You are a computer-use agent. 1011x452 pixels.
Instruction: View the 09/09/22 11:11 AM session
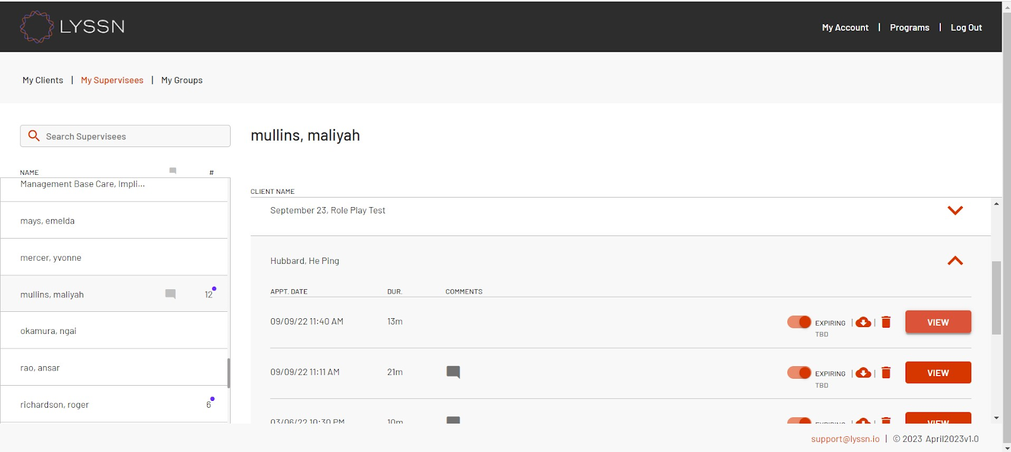click(x=938, y=372)
